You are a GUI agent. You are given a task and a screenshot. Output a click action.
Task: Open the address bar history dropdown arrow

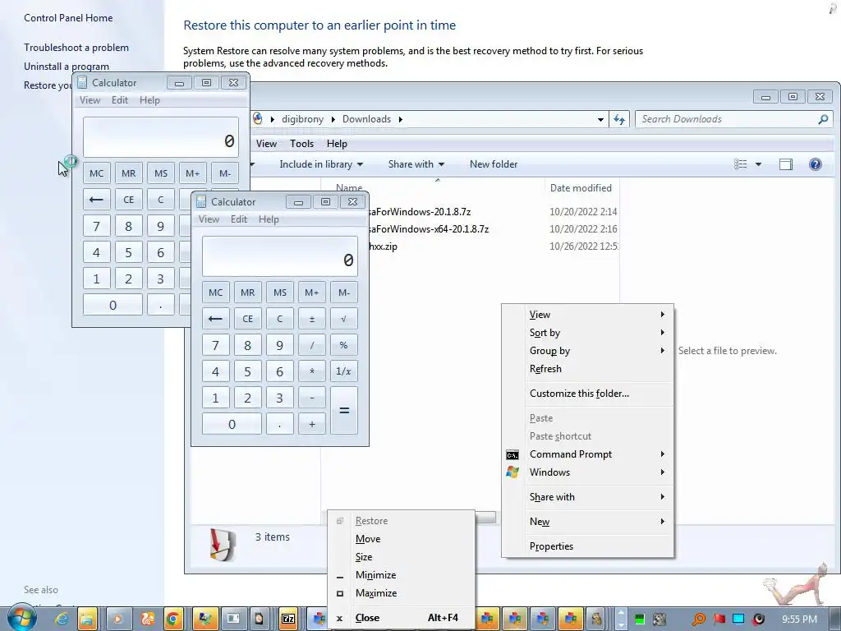click(x=600, y=120)
